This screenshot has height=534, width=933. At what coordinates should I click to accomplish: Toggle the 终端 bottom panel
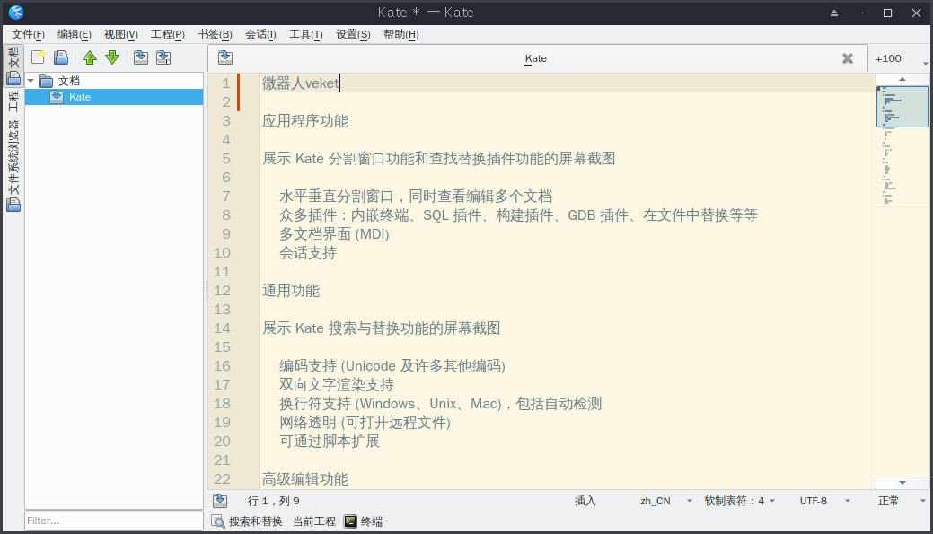pos(364,521)
